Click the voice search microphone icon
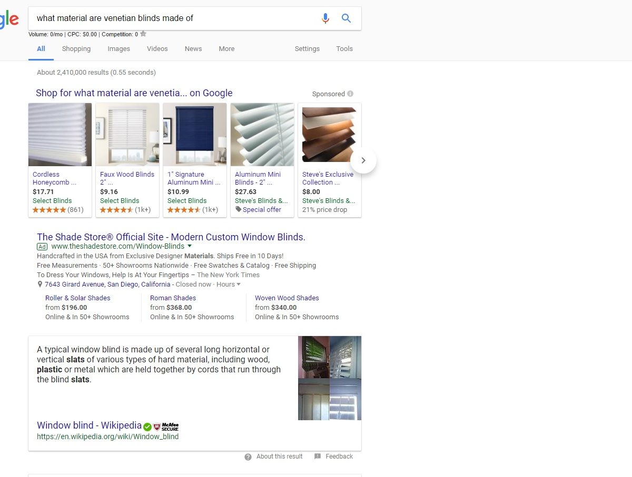 coord(325,18)
